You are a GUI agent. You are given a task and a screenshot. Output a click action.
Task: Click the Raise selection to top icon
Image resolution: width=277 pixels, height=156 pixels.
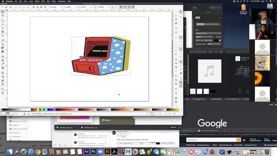coord(45,7)
